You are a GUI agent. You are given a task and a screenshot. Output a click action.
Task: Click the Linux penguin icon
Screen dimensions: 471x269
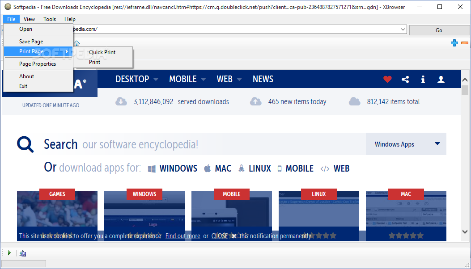pos(241,168)
